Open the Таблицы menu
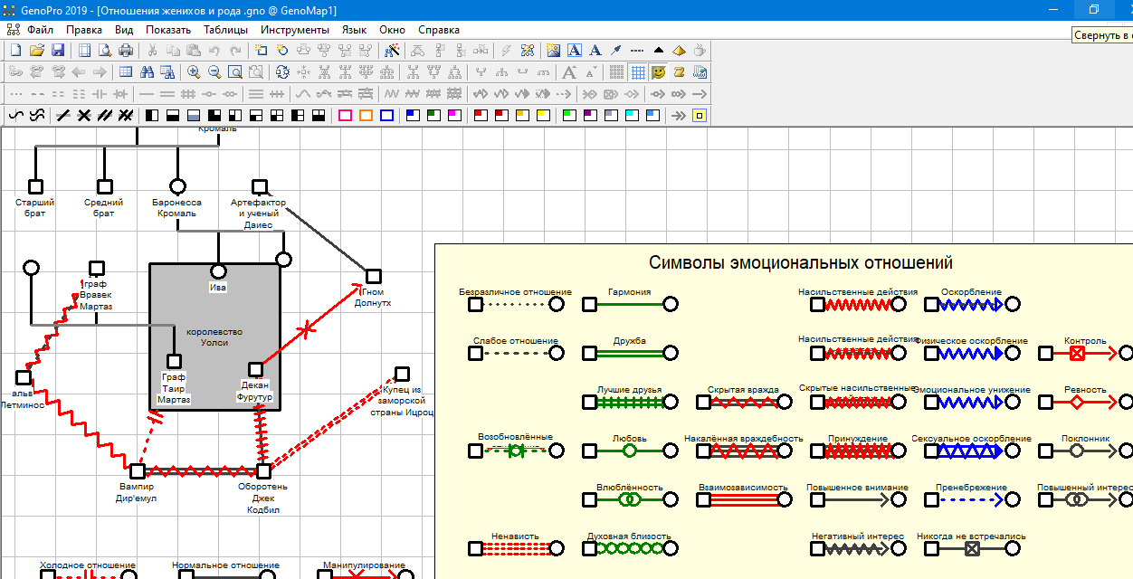The height and width of the screenshot is (579, 1133). 225,30
